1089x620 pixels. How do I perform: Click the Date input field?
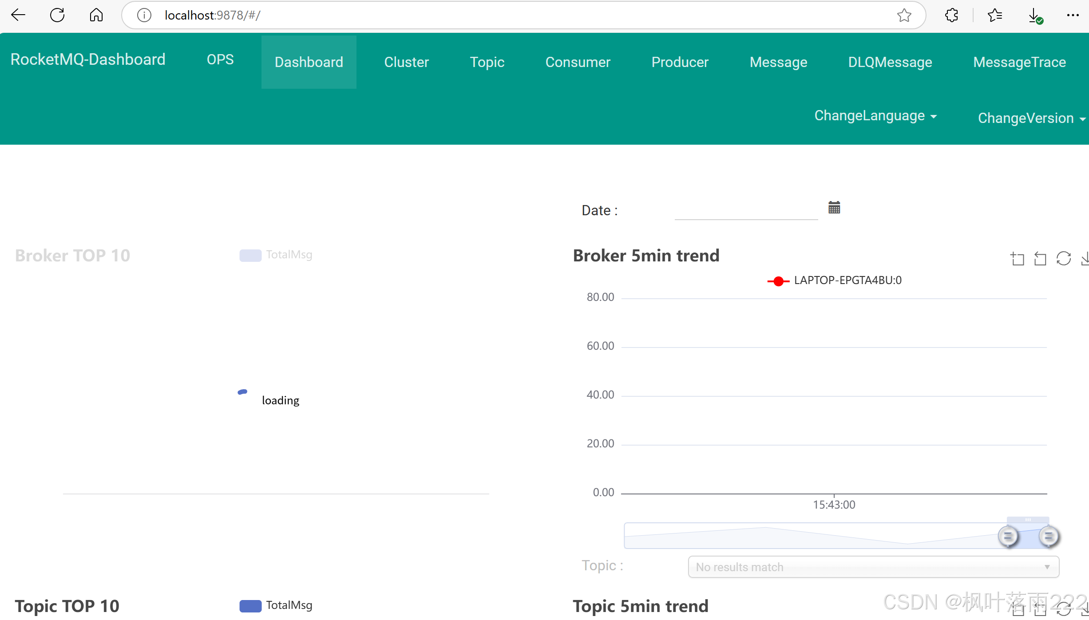coord(746,210)
